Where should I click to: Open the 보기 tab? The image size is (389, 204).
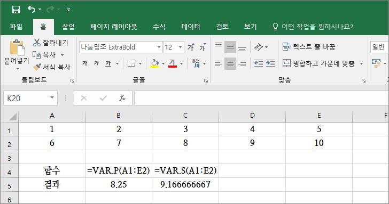tap(250, 27)
